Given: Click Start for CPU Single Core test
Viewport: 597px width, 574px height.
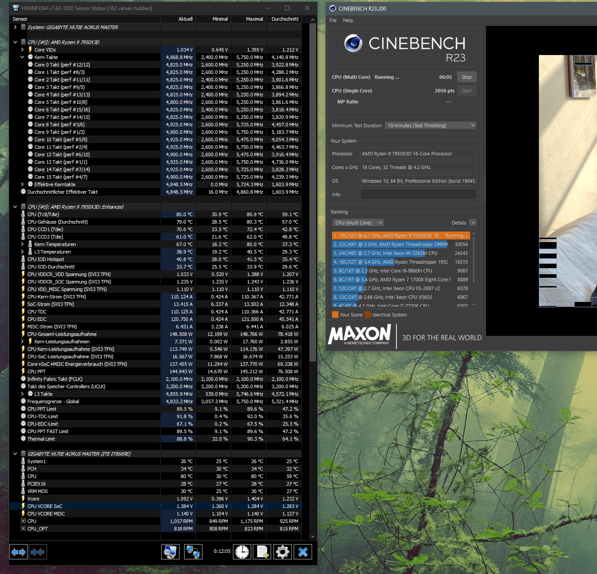Looking at the screenshot, I should [x=467, y=91].
